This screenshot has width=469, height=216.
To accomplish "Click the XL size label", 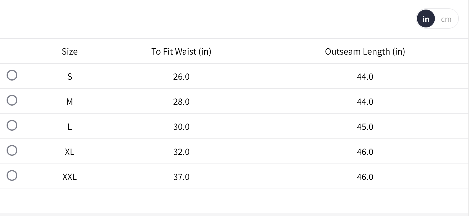I will (70, 152).
